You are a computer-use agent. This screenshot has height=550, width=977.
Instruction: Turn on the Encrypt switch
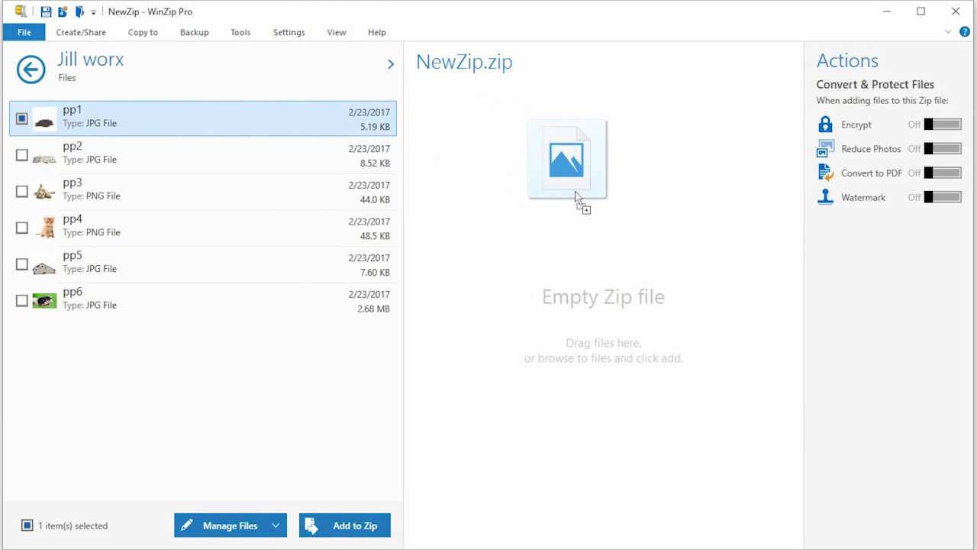(943, 125)
